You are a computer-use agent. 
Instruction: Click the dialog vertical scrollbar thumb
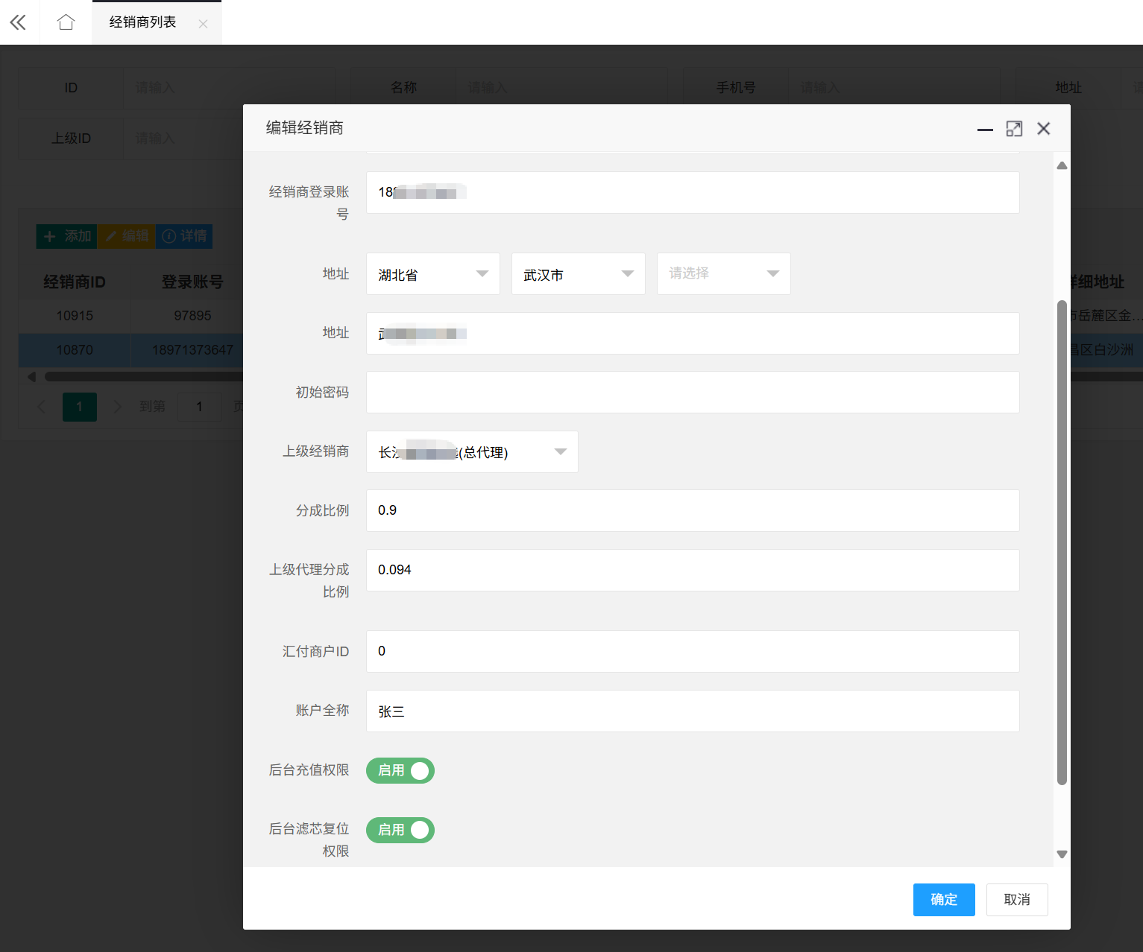[x=1062, y=542]
